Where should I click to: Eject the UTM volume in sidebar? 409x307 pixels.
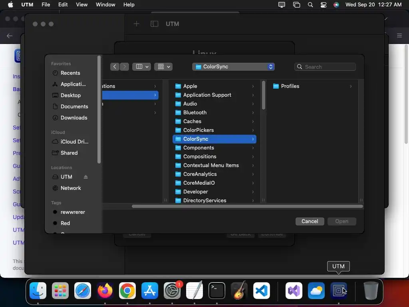click(85, 177)
